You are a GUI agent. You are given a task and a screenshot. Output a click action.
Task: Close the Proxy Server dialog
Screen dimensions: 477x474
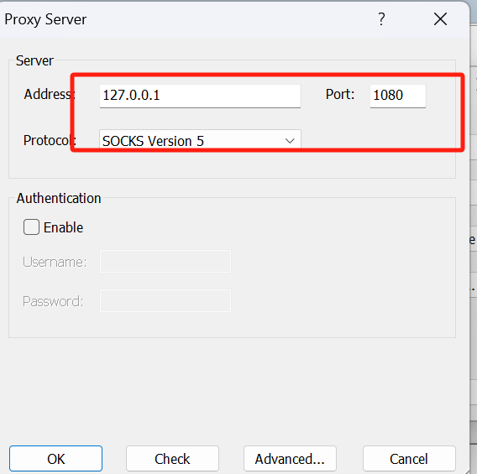pos(440,19)
